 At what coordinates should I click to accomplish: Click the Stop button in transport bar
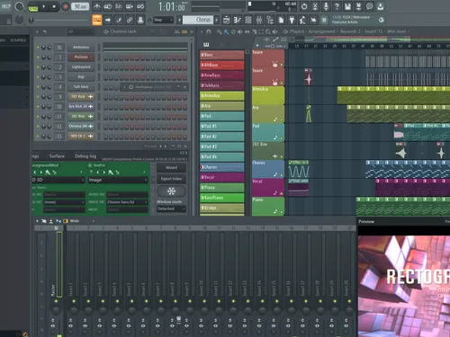54,6
